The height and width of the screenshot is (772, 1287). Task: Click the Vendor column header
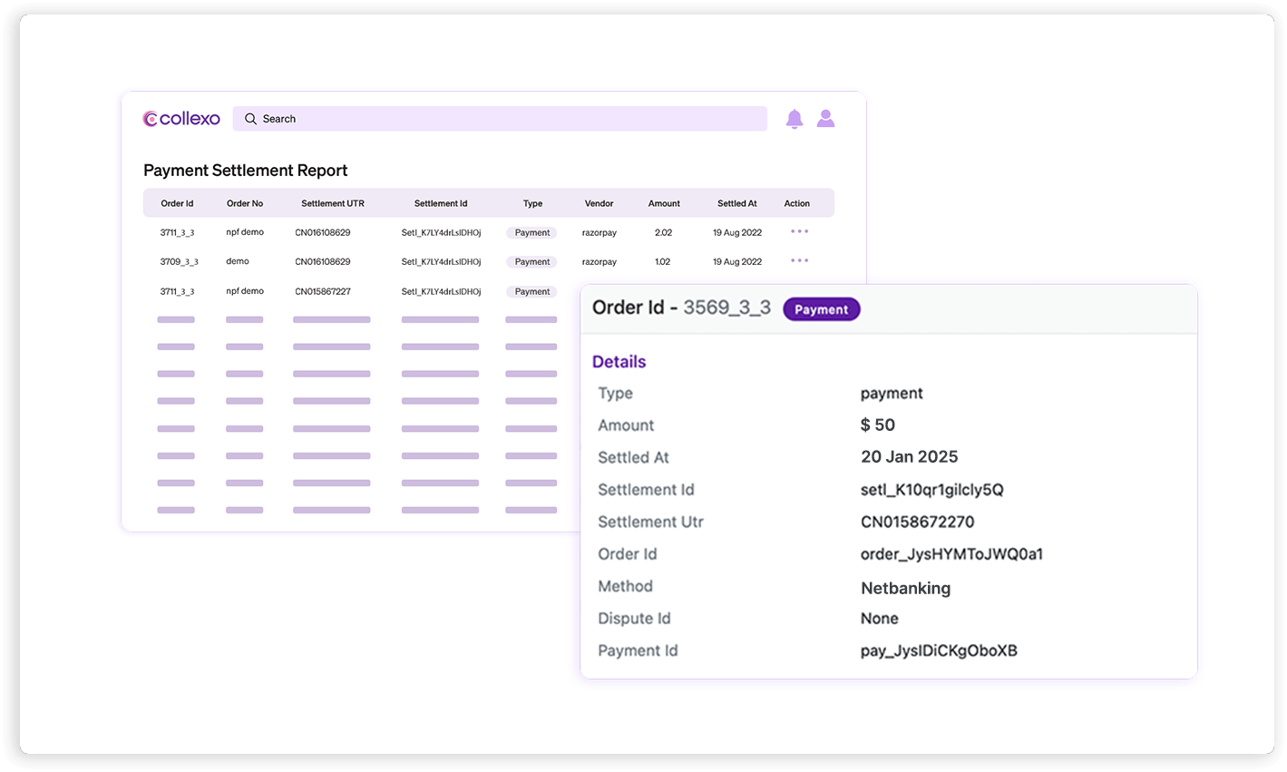pyautogui.click(x=599, y=203)
